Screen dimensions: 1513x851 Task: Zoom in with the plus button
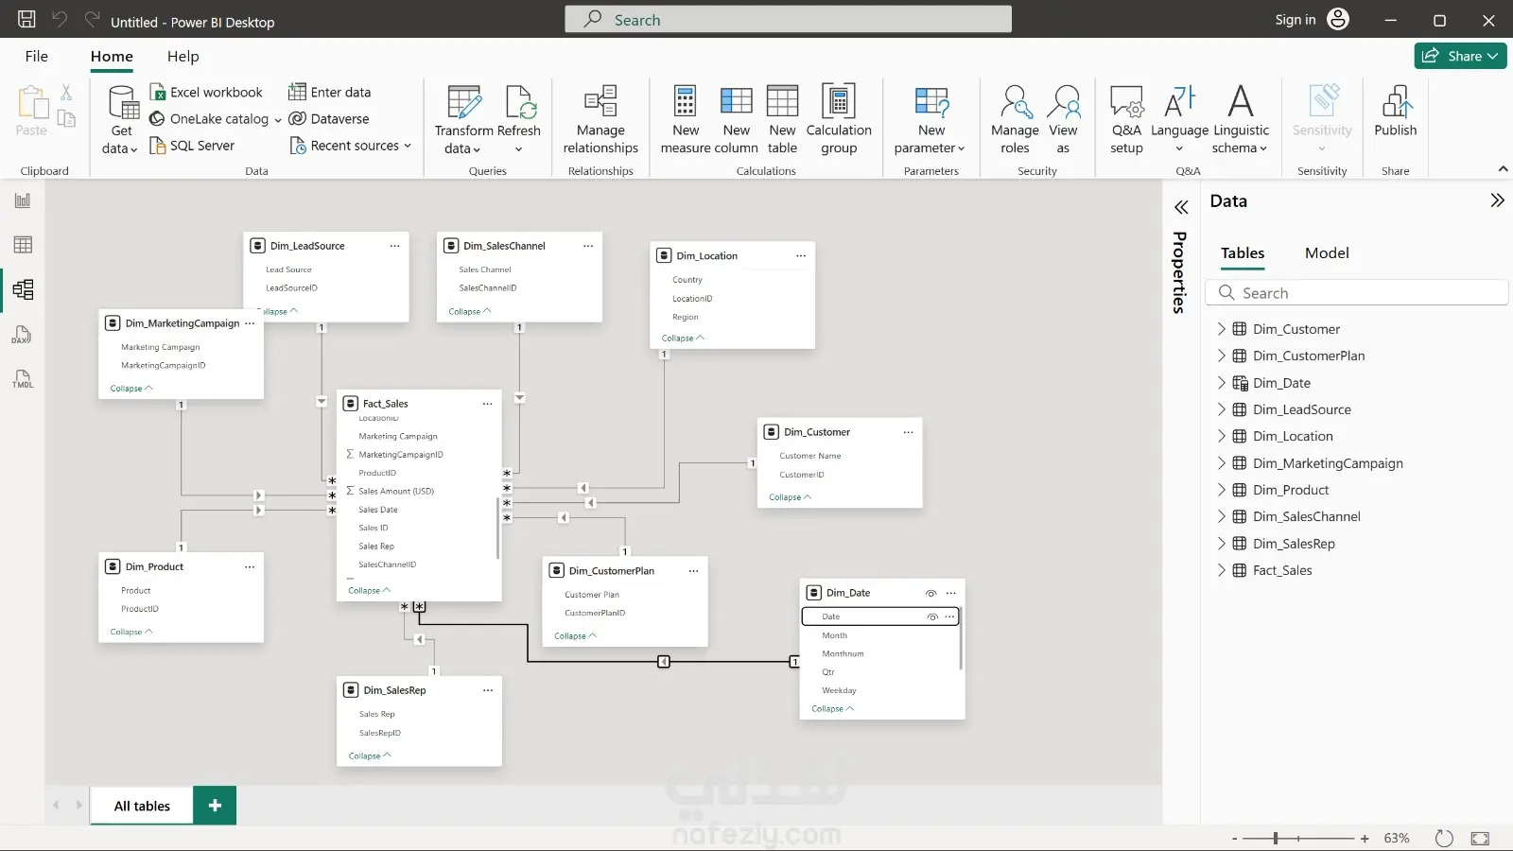1365,838
